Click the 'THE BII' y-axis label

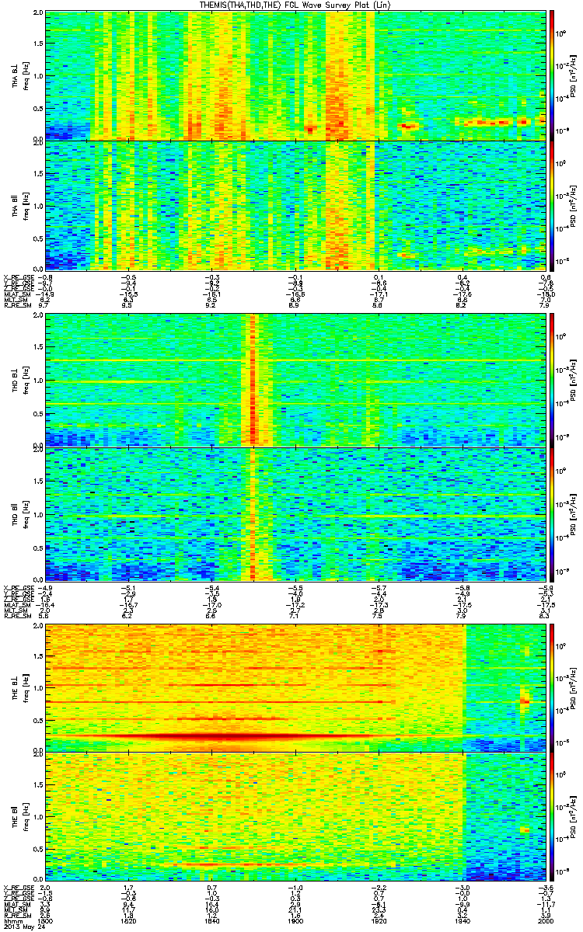pos(16,816)
